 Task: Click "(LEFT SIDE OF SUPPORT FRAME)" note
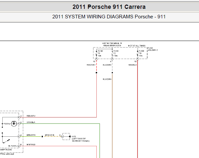81,140
